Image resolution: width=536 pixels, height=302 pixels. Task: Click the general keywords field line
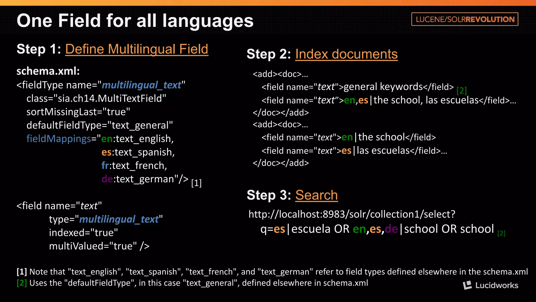tap(358, 87)
